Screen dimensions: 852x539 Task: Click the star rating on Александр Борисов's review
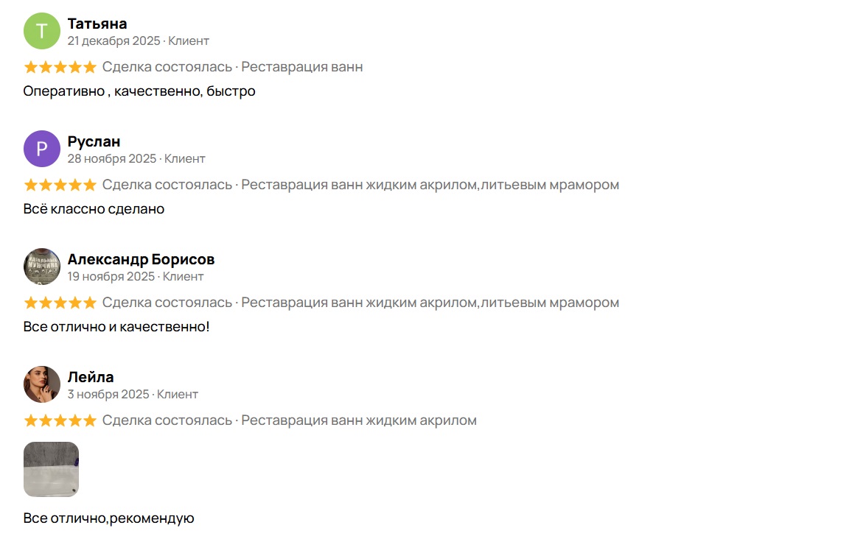coord(60,303)
